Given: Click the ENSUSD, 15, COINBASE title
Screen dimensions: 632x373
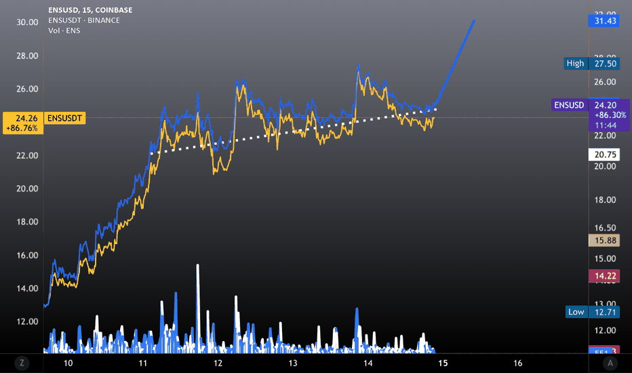Looking at the screenshot, I should coord(90,10).
